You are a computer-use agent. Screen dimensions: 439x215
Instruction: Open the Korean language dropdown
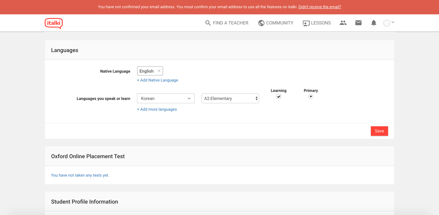pyautogui.click(x=166, y=98)
